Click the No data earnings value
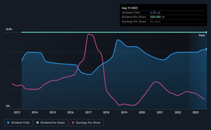211x130 pixels. click(155, 21)
